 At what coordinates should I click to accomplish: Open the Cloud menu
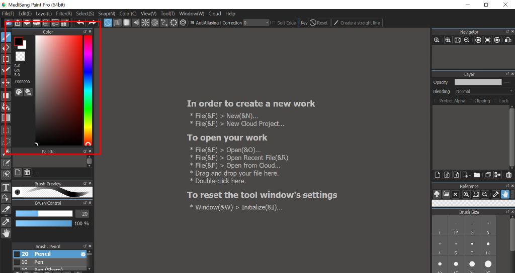(214, 14)
